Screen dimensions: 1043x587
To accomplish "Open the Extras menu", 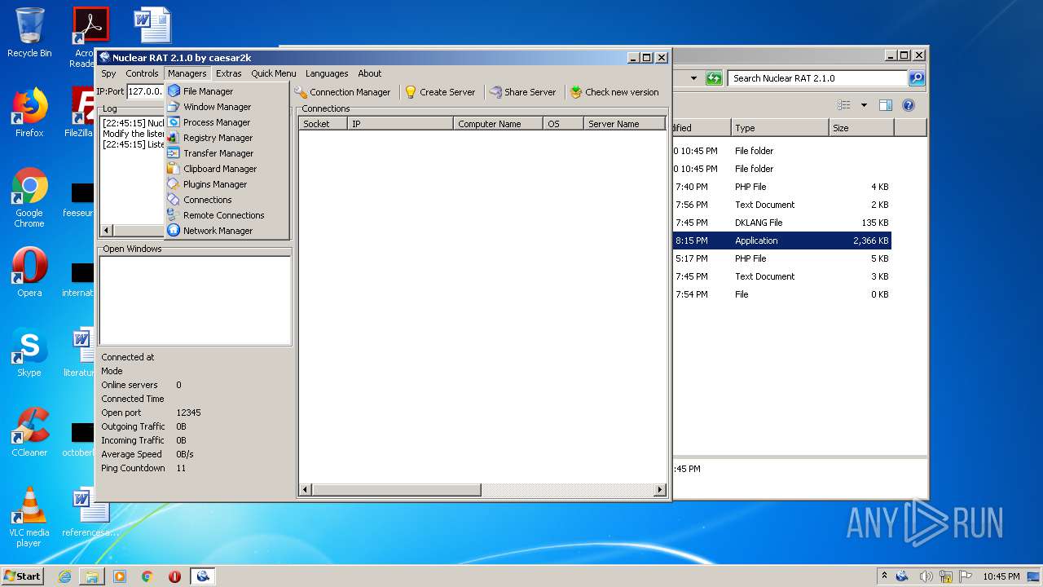I will click(x=229, y=73).
